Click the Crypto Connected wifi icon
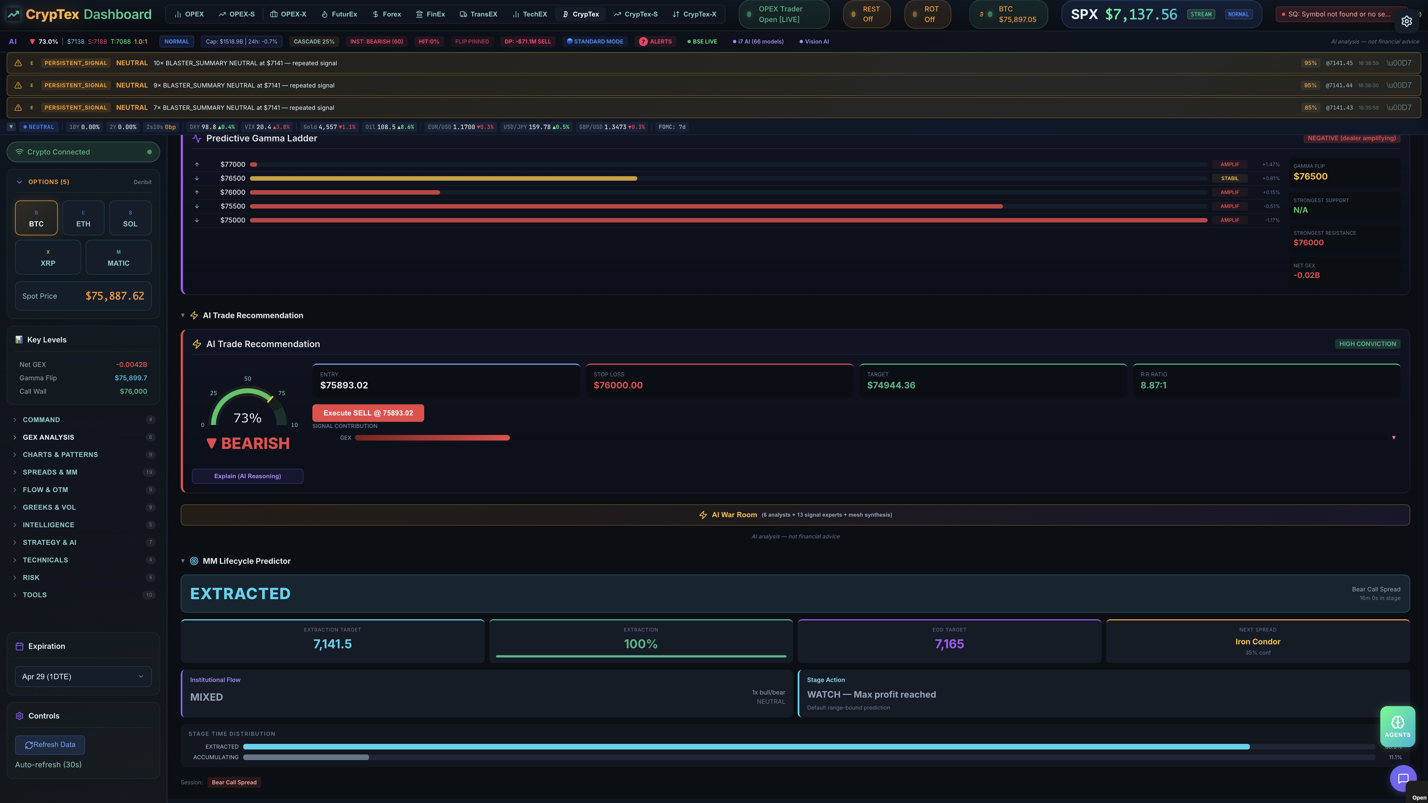Image resolution: width=1428 pixels, height=803 pixels. pos(20,152)
